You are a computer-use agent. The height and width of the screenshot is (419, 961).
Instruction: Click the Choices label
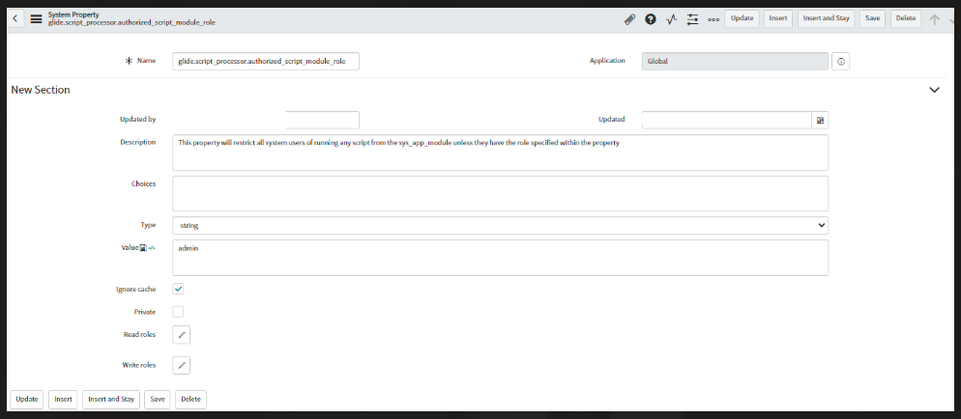click(x=144, y=183)
